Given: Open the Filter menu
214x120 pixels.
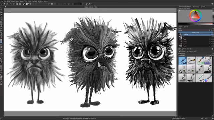Looking at the screenshot, I should pyautogui.click(x=26, y=1).
